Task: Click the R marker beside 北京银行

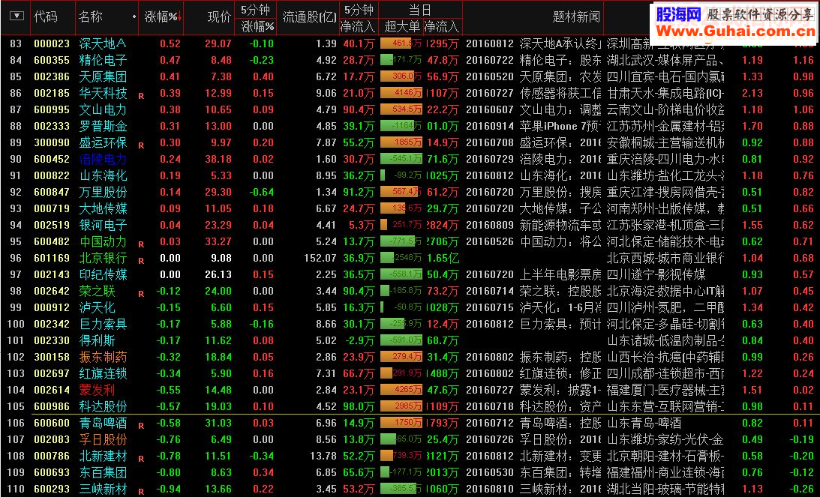Action: (x=141, y=261)
